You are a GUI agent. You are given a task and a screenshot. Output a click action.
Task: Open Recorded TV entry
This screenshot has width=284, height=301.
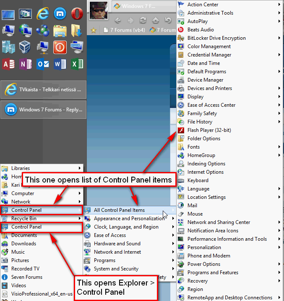42,269
